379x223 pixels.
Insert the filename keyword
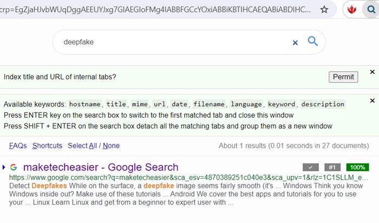tap(209, 104)
